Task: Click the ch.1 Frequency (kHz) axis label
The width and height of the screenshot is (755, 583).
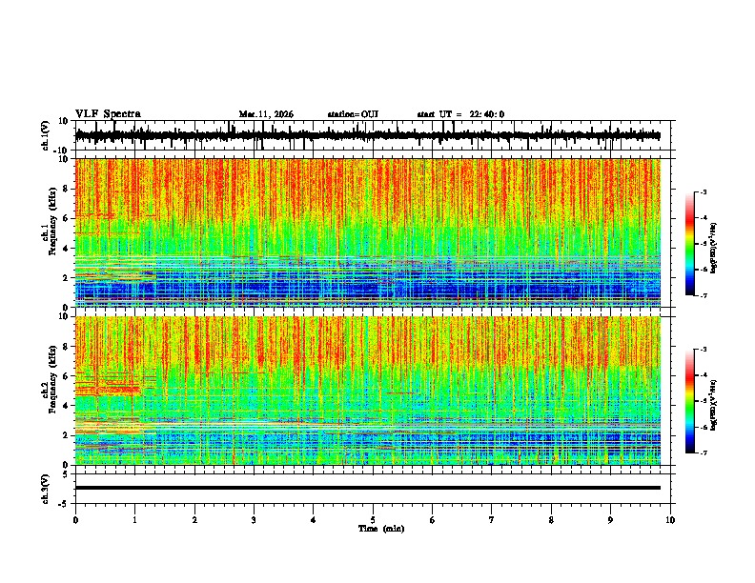Action: [51, 223]
